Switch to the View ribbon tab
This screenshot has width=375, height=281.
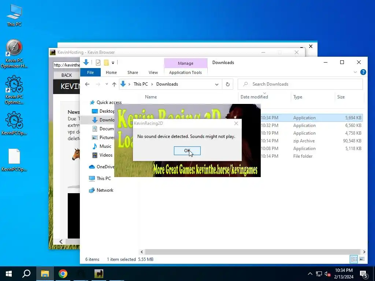153,72
